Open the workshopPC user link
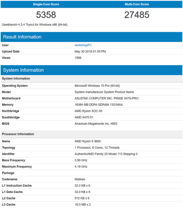 pos(83,45)
